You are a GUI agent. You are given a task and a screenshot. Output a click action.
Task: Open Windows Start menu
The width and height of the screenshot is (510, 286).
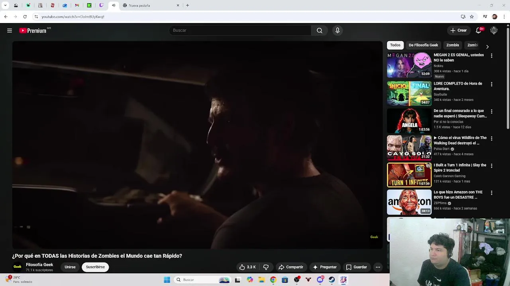click(167, 280)
